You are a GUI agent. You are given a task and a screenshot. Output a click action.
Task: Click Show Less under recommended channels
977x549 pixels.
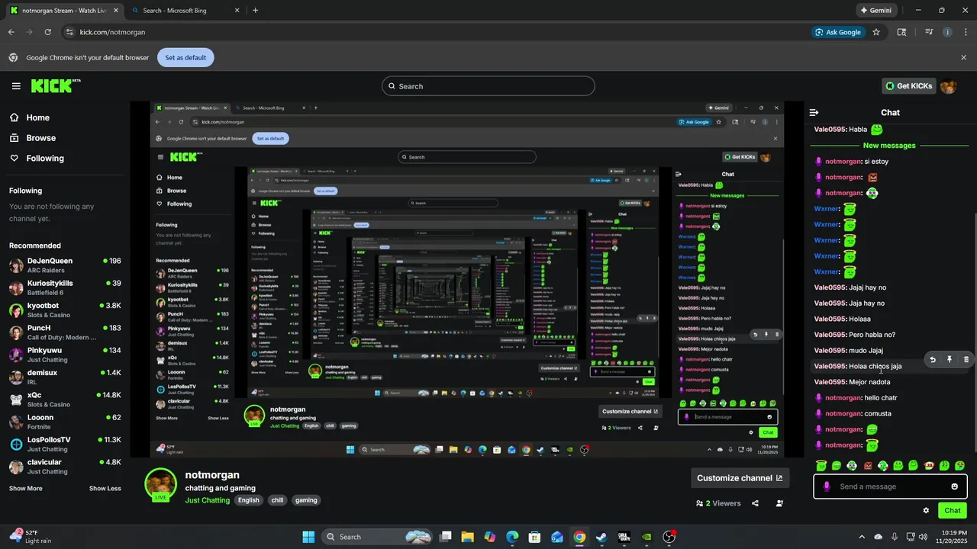(x=105, y=488)
